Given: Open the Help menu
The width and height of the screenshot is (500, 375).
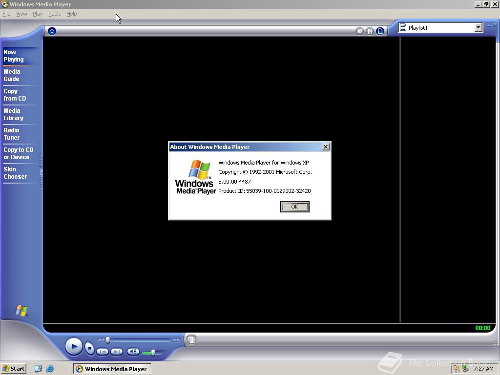Looking at the screenshot, I should [x=71, y=14].
